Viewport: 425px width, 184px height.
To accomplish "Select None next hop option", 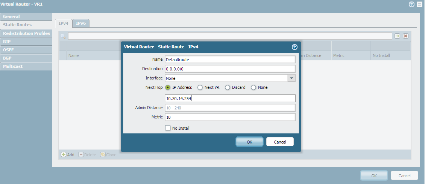I will point(253,88).
